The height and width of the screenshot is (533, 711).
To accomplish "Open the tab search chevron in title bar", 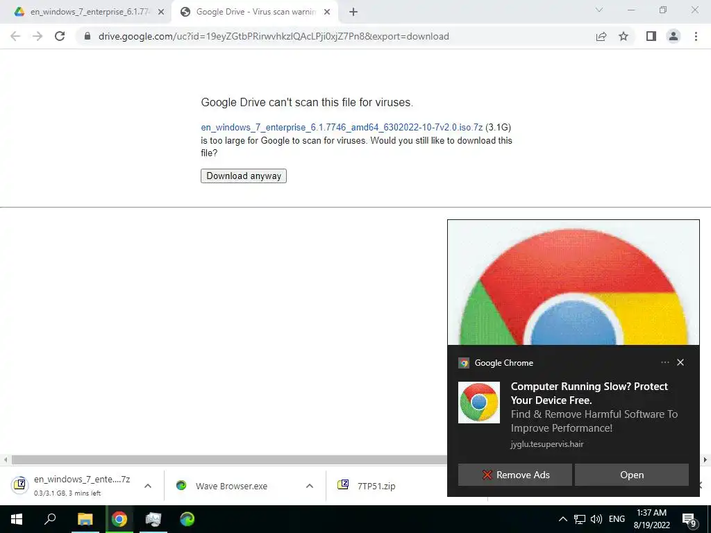I will coord(599,10).
